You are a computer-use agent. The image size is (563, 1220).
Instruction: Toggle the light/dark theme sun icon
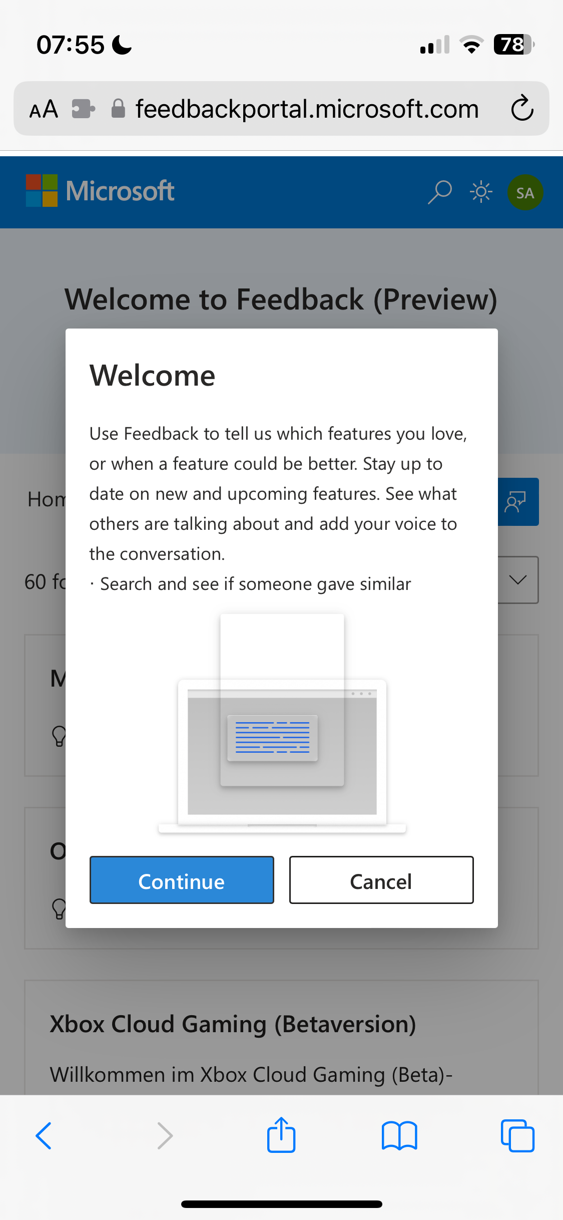click(x=481, y=192)
